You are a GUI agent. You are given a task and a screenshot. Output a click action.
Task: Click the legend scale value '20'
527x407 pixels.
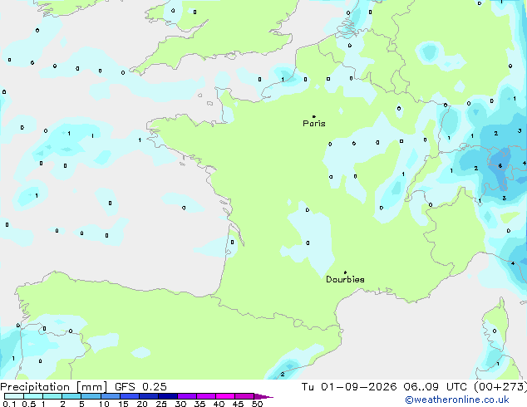coord(142,404)
